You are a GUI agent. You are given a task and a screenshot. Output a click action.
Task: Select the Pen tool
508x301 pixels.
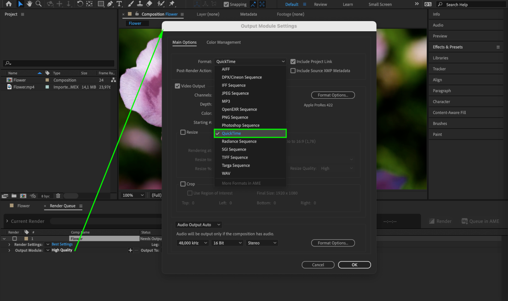point(110,4)
